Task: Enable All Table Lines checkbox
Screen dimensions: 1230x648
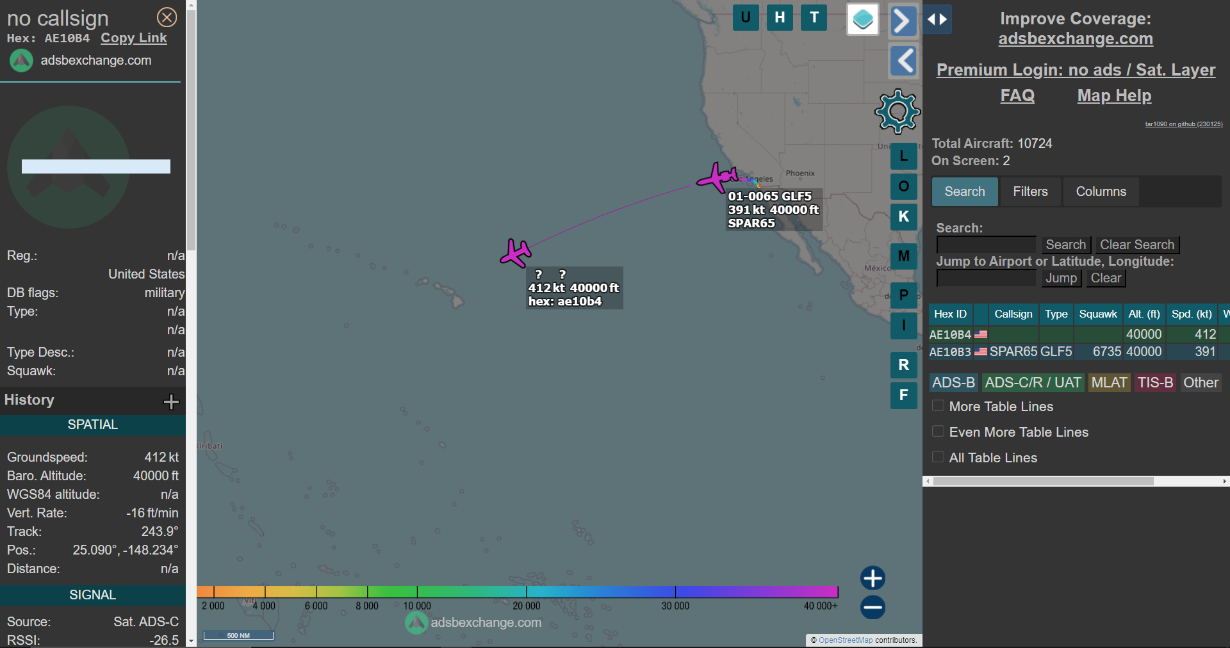Action: tap(938, 457)
